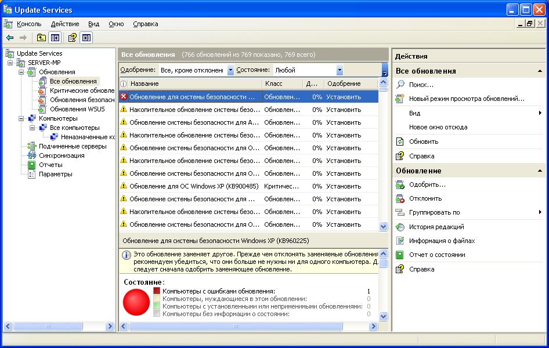The height and width of the screenshot is (348, 549).
Task: Open the Параметры node
Action: click(x=55, y=174)
